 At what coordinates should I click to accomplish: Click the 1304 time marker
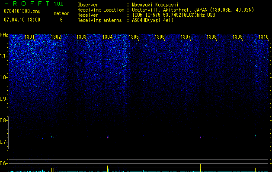click(108, 37)
